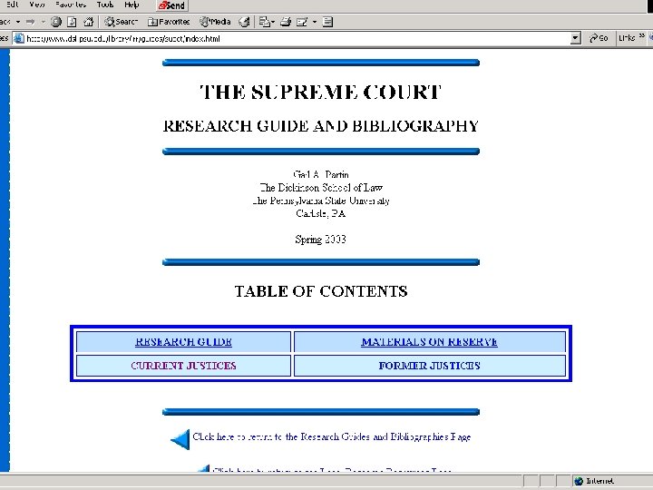
Task: Click the blue triangle return arrow icon
Action: pyautogui.click(x=180, y=439)
